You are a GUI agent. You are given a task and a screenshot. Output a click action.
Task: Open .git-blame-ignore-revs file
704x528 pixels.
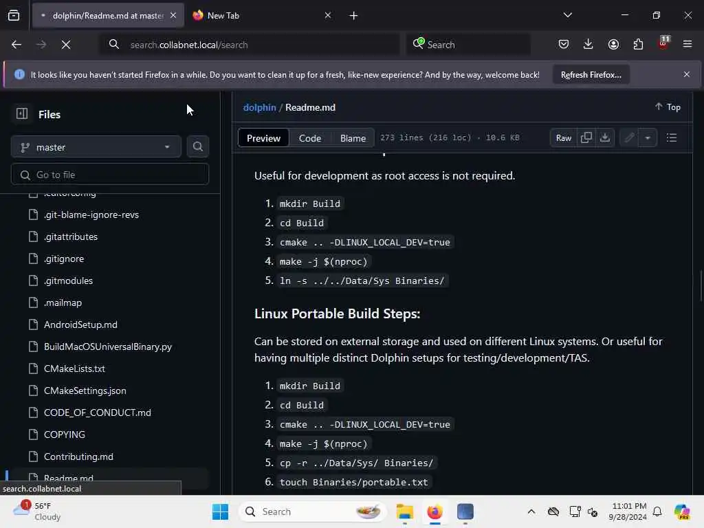pos(91,214)
